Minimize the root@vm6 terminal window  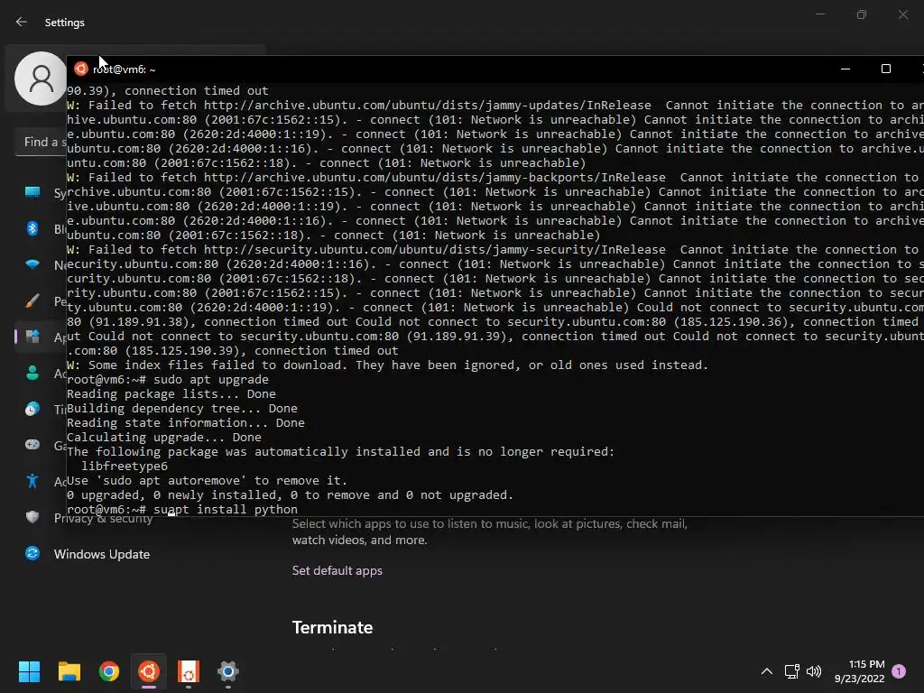pos(845,69)
